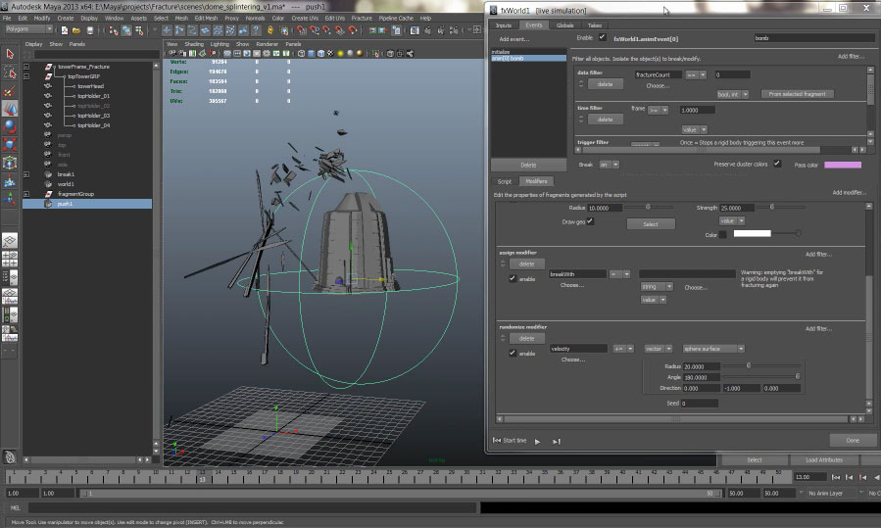The height and width of the screenshot is (528, 881).
Task: Click New Scene icon in status line
Action: (x=65, y=30)
